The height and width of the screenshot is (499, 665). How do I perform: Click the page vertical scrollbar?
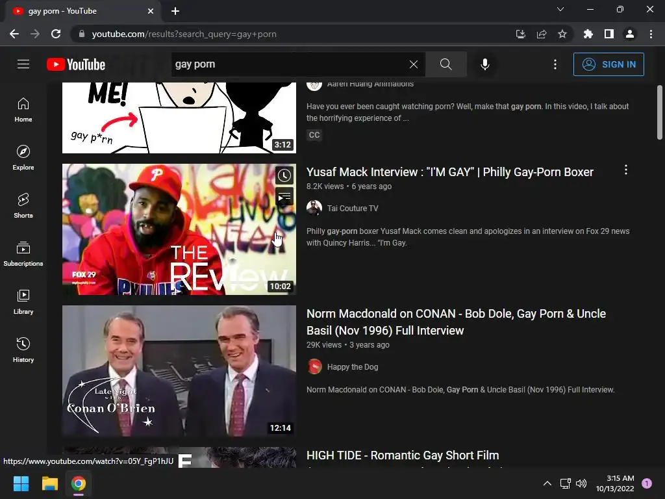(x=660, y=113)
